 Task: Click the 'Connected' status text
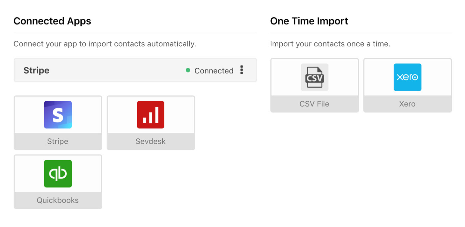click(214, 71)
